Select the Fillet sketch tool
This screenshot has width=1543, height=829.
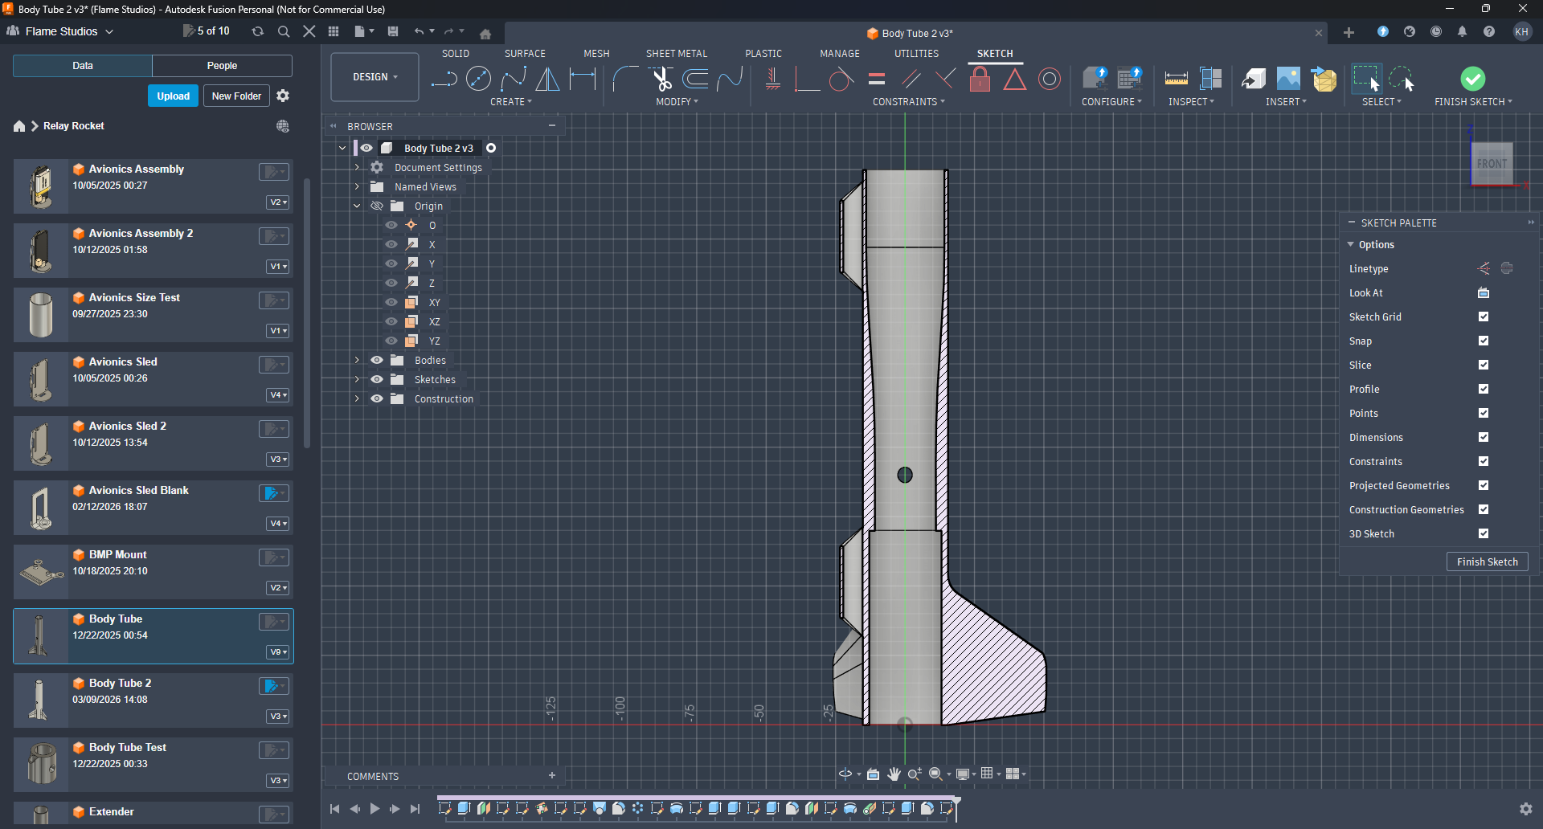[626, 79]
